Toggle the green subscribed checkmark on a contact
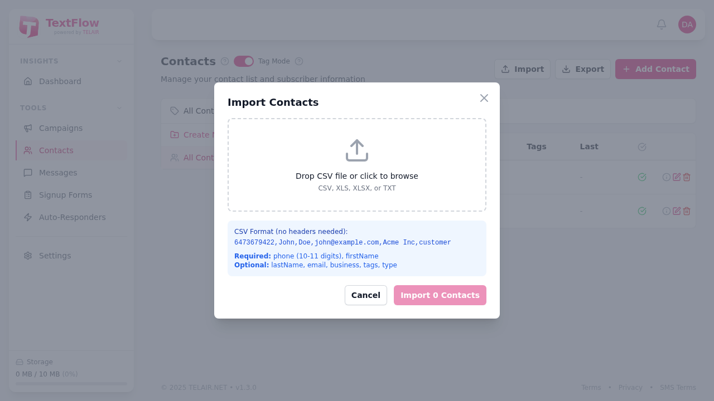Image resolution: width=714 pixels, height=401 pixels. click(642, 177)
